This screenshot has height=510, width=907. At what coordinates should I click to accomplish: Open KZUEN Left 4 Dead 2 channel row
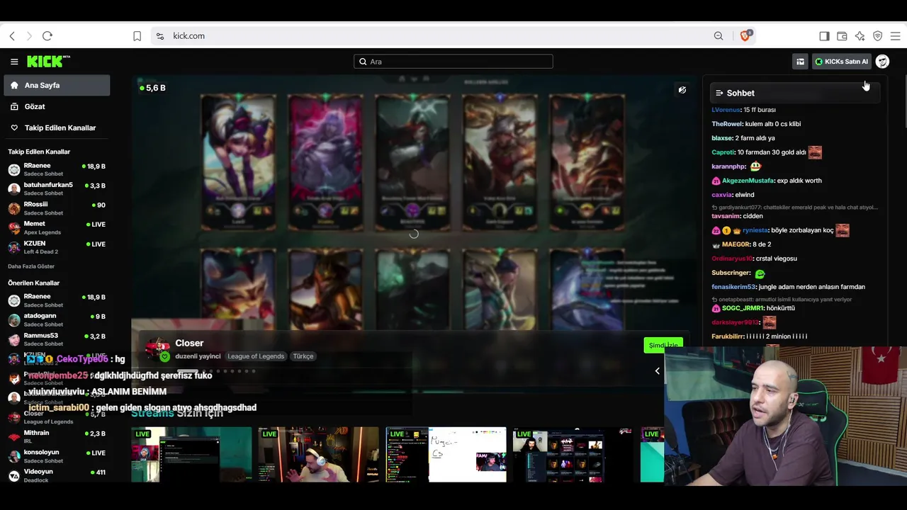[x=57, y=247]
